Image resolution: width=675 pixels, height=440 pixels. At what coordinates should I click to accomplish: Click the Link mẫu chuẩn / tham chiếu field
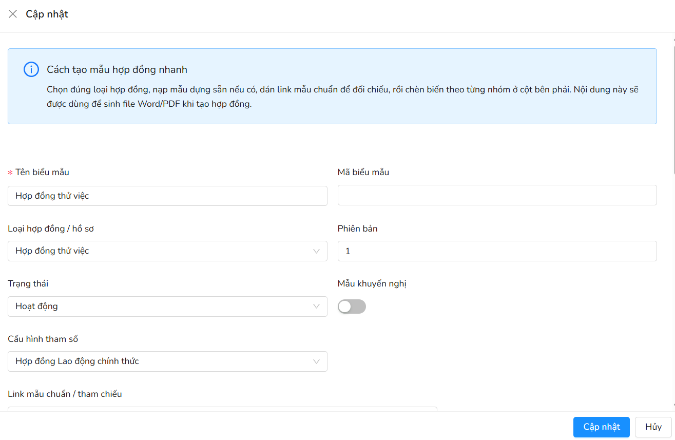[x=222, y=409]
